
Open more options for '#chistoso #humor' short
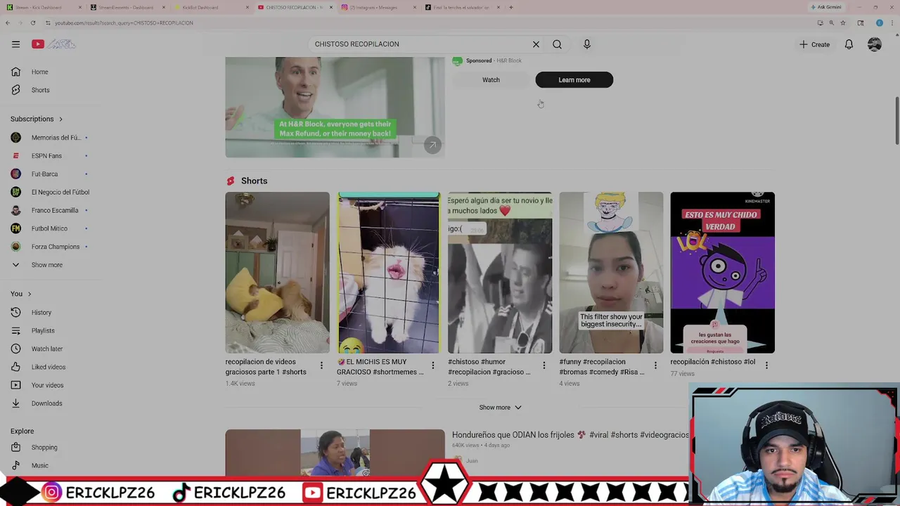click(544, 365)
